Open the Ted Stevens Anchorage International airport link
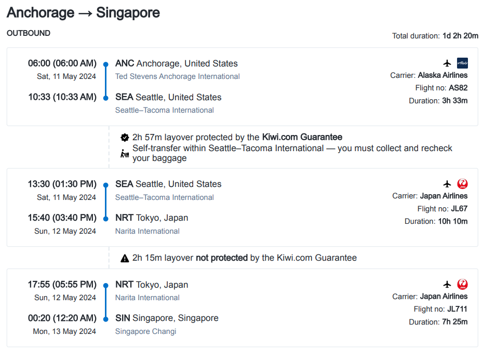The width and height of the screenshot is (483, 349). click(x=177, y=76)
